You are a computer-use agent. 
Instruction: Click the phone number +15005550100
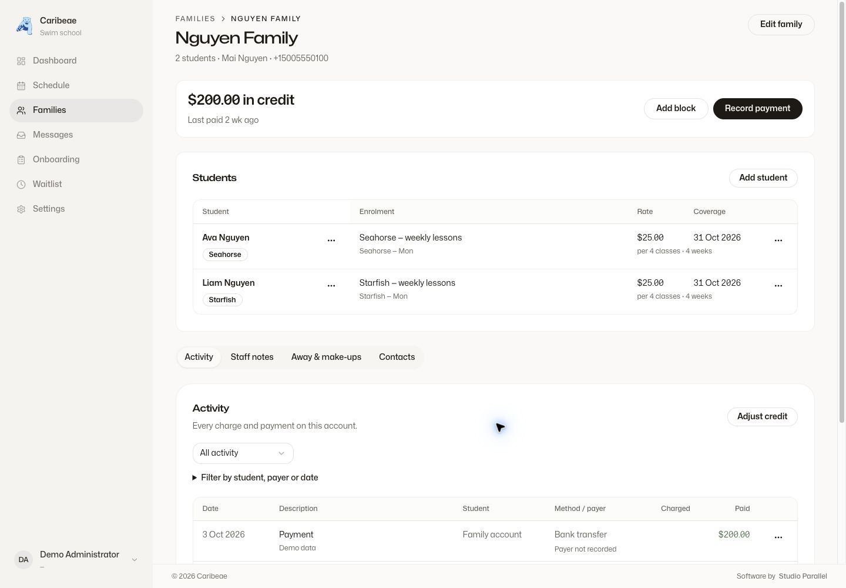(x=301, y=59)
